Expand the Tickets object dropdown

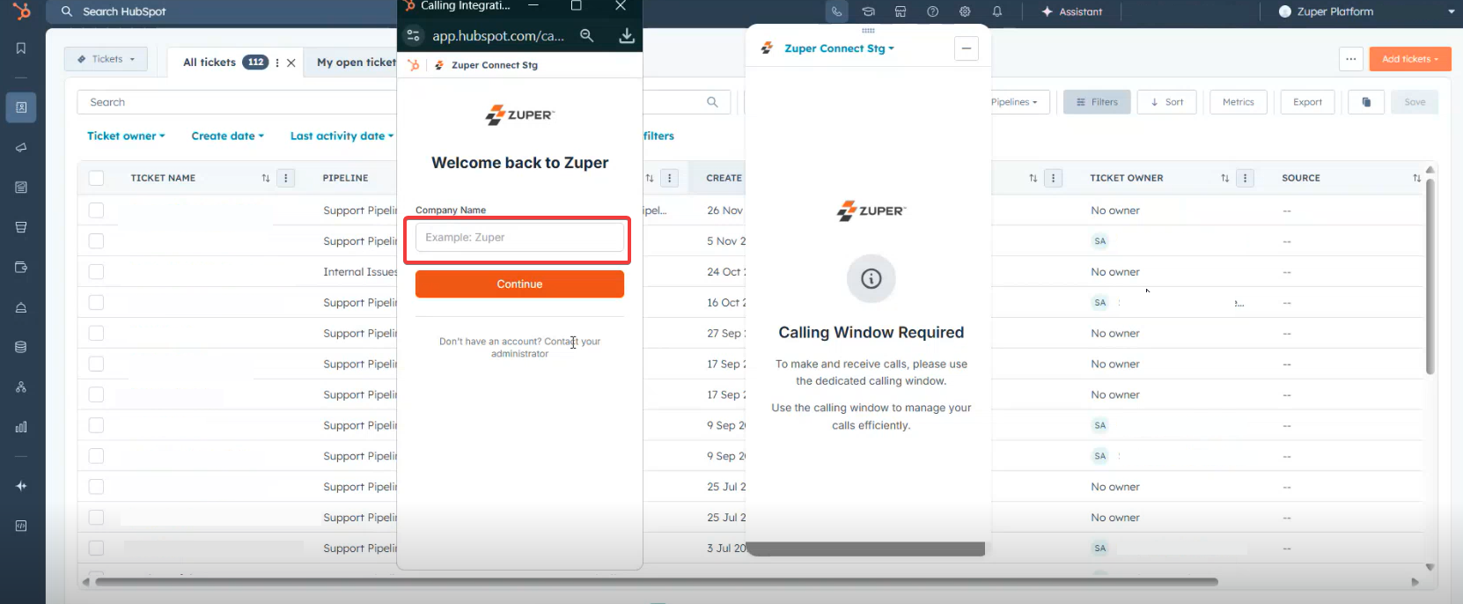point(106,59)
